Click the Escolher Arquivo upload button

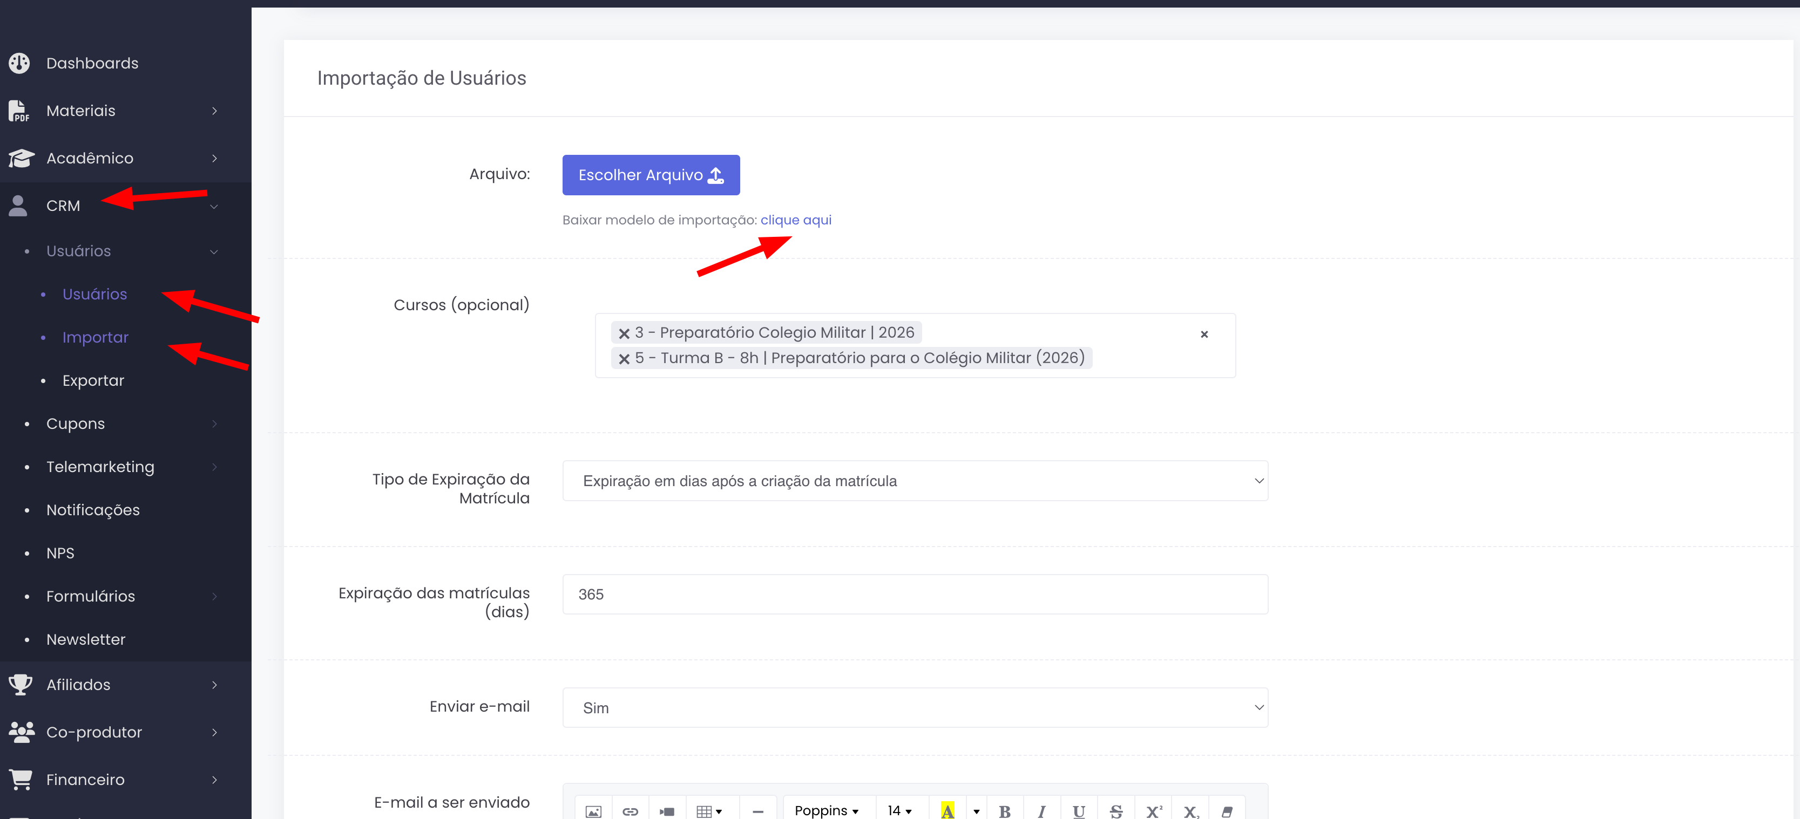[x=651, y=175]
